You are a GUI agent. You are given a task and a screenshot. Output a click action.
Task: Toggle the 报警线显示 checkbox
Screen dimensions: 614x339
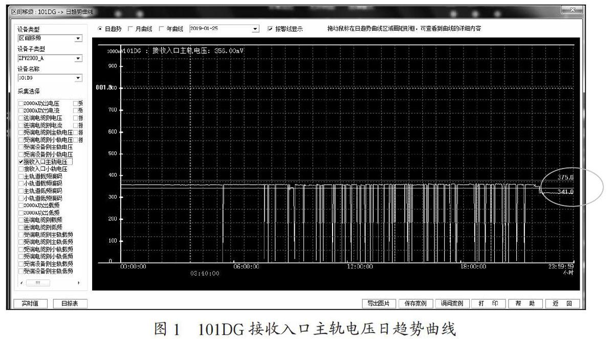271,29
